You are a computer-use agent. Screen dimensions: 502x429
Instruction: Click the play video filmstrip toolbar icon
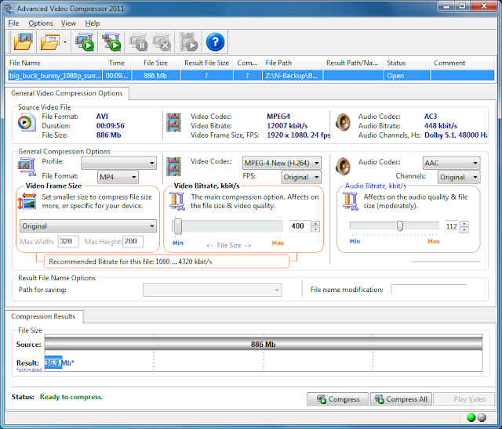(x=188, y=41)
